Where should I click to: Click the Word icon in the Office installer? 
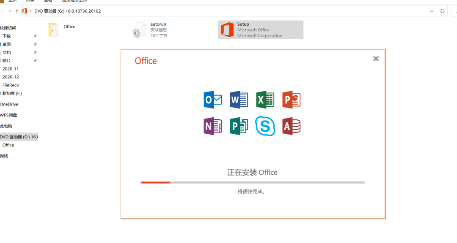(239, 100)
